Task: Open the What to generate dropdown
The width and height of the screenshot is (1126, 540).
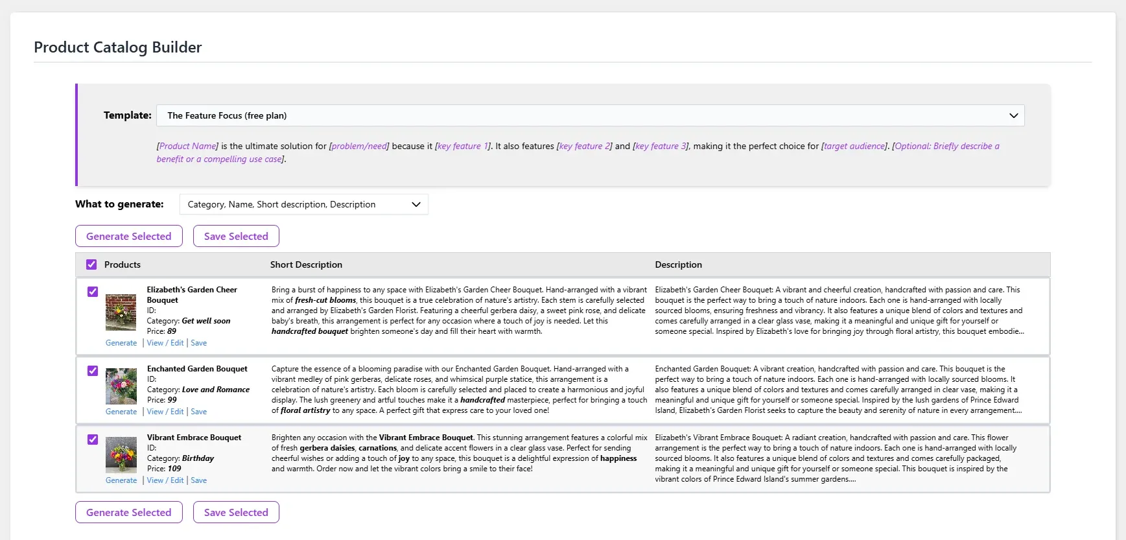Action: point(303,204)
